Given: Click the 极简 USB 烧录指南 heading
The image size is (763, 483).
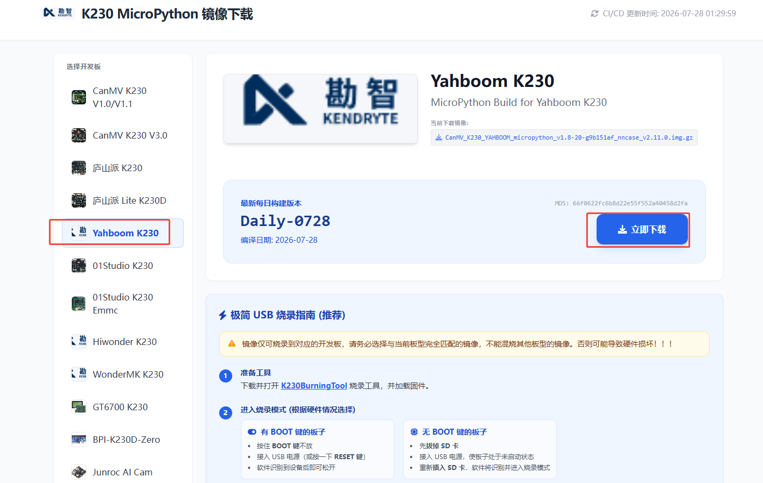Looking at the screenshot, I should (288, 315).
